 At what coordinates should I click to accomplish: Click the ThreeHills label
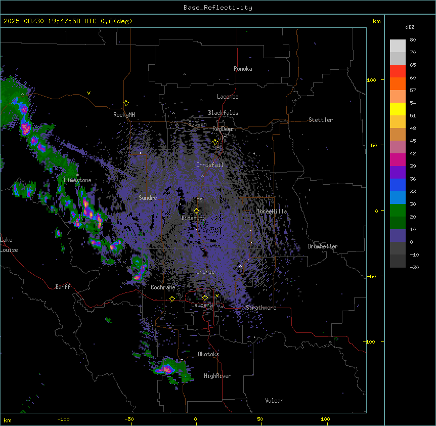pyautogui.click(x=272, y=211)
